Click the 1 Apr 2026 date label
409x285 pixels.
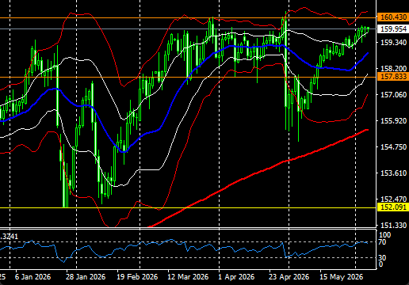click(x=236, y=277)
